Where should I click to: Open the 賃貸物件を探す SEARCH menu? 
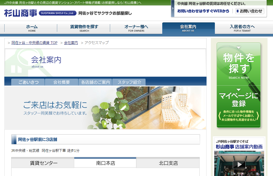[x=84, y=28]
